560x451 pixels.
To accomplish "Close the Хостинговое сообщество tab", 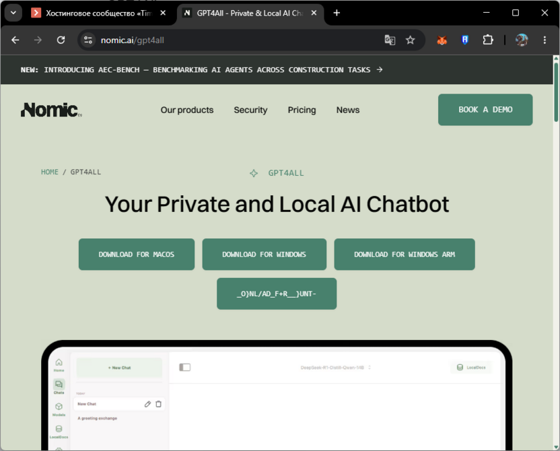I will coord(163,13).
